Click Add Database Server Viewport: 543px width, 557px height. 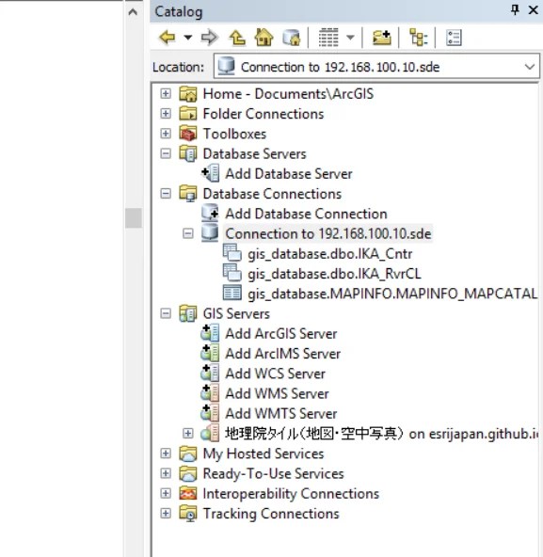click(289, 174)
